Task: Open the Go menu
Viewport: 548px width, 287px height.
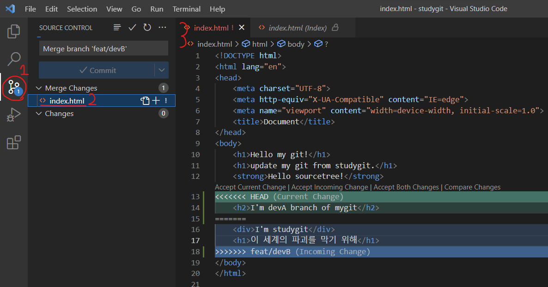Action: [136, 9]
